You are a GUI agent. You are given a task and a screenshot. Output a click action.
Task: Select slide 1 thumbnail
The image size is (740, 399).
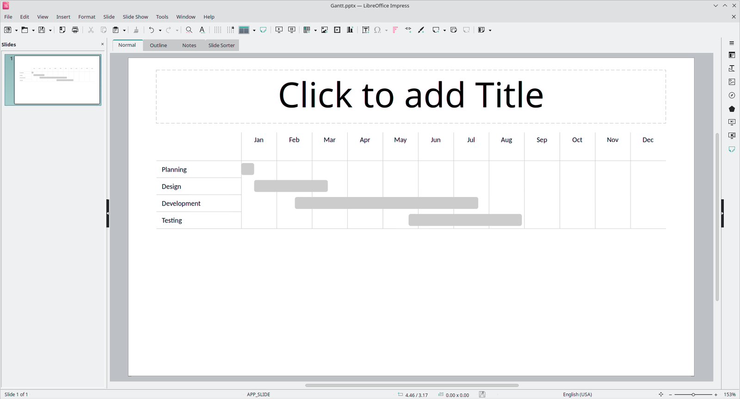57,80
